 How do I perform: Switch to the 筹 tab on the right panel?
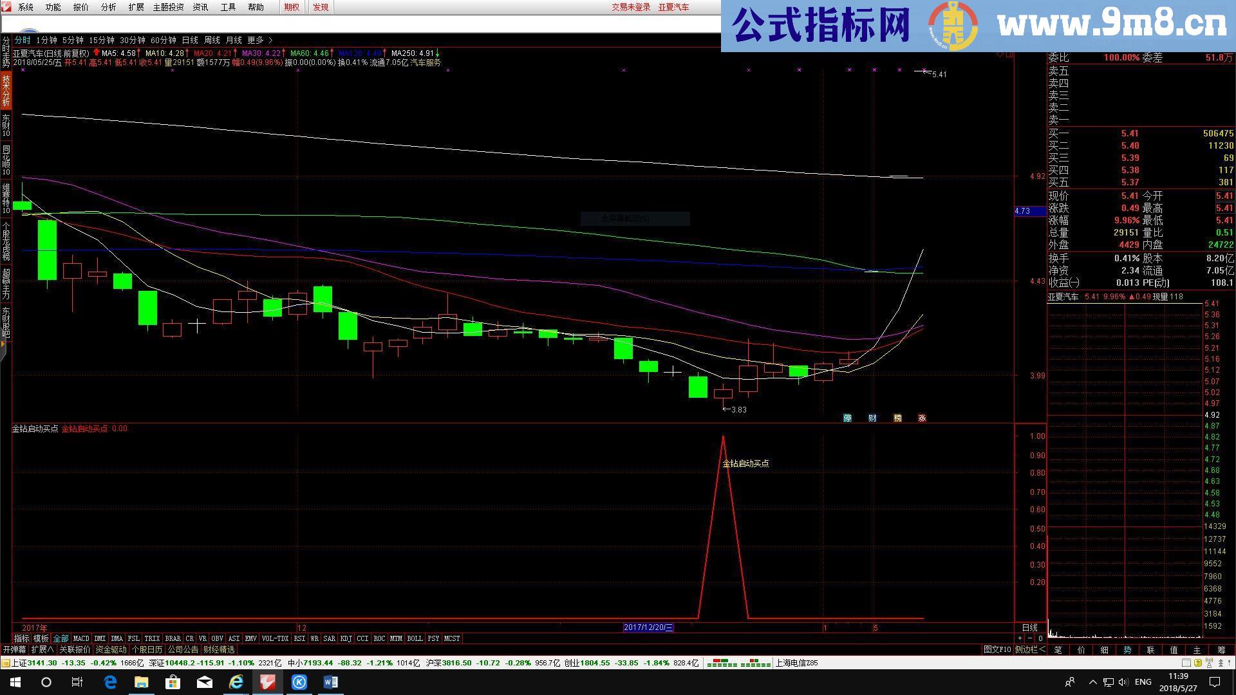(1222, 650)
